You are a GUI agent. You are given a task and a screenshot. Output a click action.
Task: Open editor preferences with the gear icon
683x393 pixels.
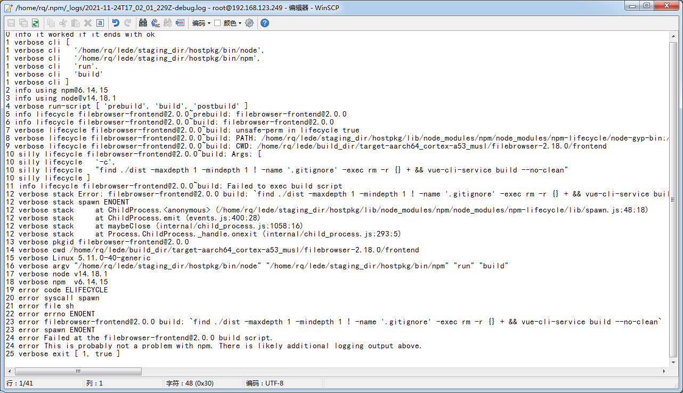[249, 23]
